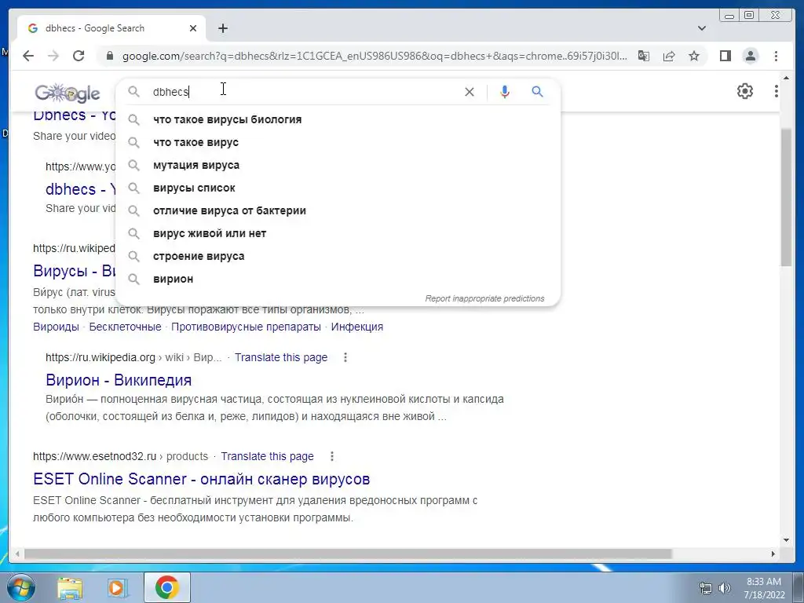Launch Windows Media Player from taskbar
Viewport: 804px width, 603px height.
click(x=118, y=587)
